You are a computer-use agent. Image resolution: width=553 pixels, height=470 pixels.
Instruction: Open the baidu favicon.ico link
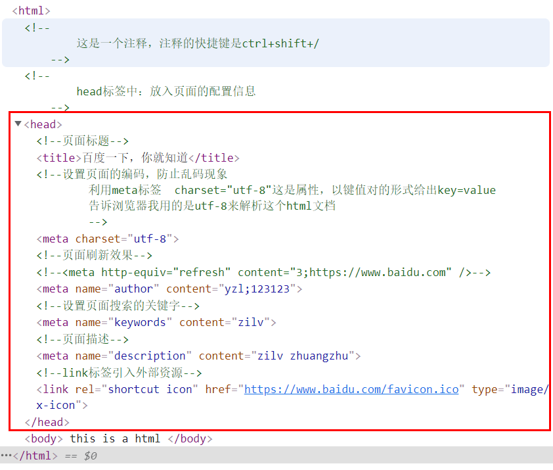click(351, 389)
